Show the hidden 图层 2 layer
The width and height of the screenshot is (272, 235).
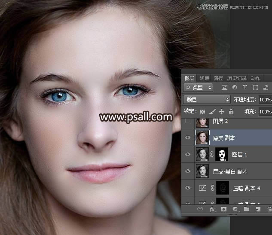click(187, 122)
